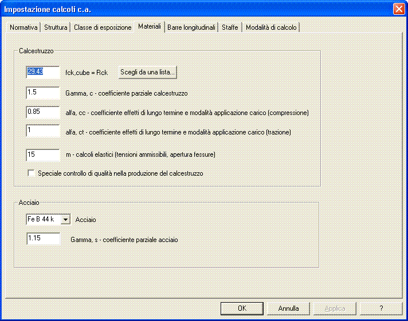408x321 pixels.
Task: Confirm settings with the OK button
Action: tap(242, 308)
